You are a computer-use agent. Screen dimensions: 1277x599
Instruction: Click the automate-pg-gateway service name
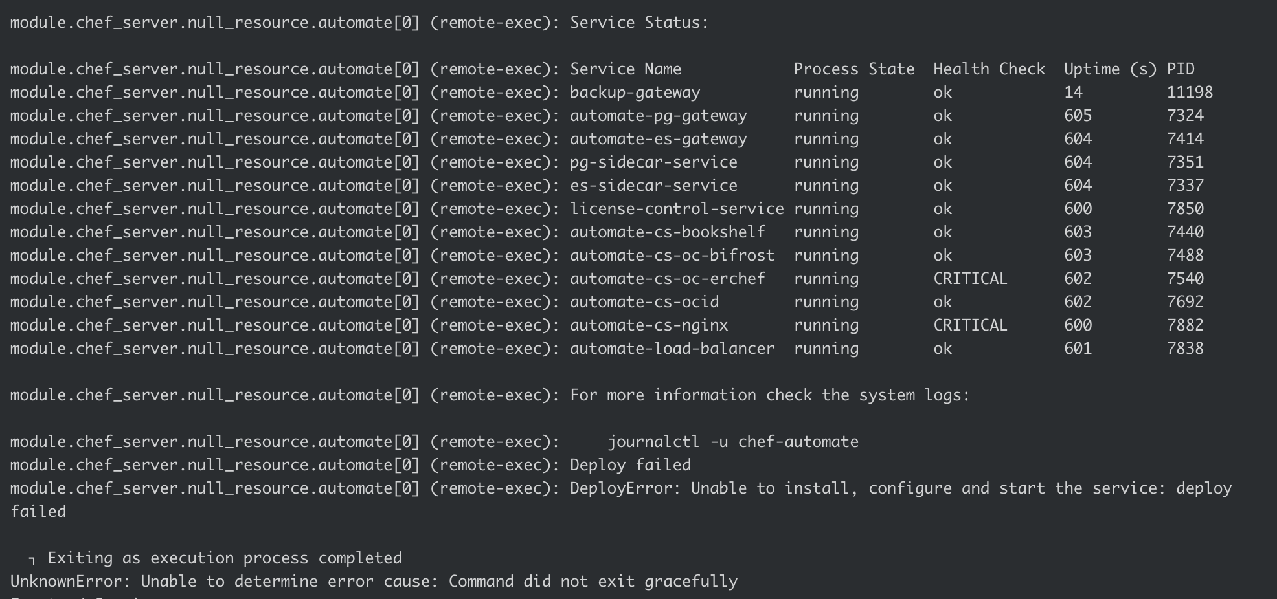point(658,116)
